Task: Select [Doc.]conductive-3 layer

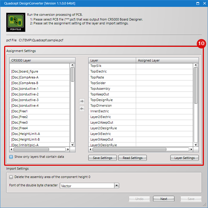Action: coord(40,100)
